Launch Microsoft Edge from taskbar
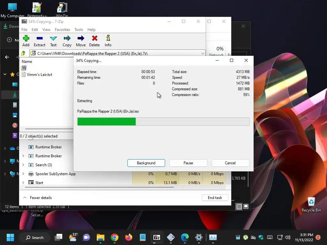Viewport: 327px width, 245px height. pyautogui.click(x=185, y=237)
